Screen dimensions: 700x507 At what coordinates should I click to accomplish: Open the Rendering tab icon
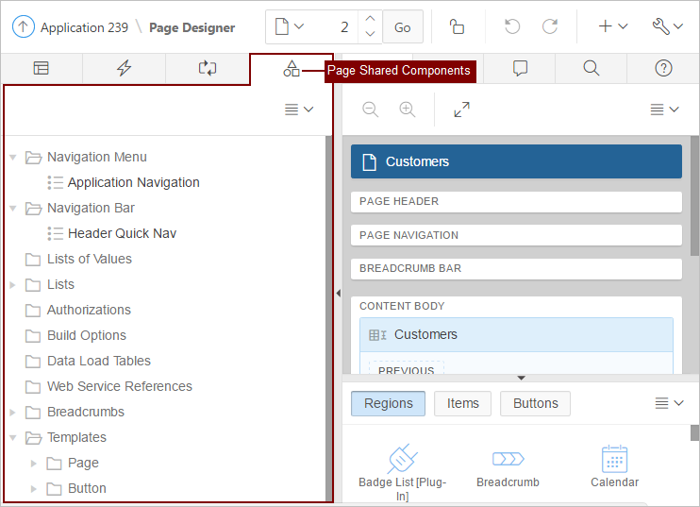(x=42, y=68)
